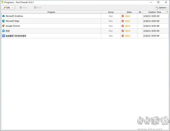Click creation time of 电脑管家 row
This screenshot has height=131, width=170.
151,36
